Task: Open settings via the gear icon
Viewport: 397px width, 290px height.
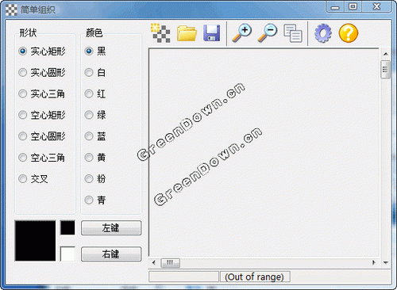Action: [x=323, y=33]
